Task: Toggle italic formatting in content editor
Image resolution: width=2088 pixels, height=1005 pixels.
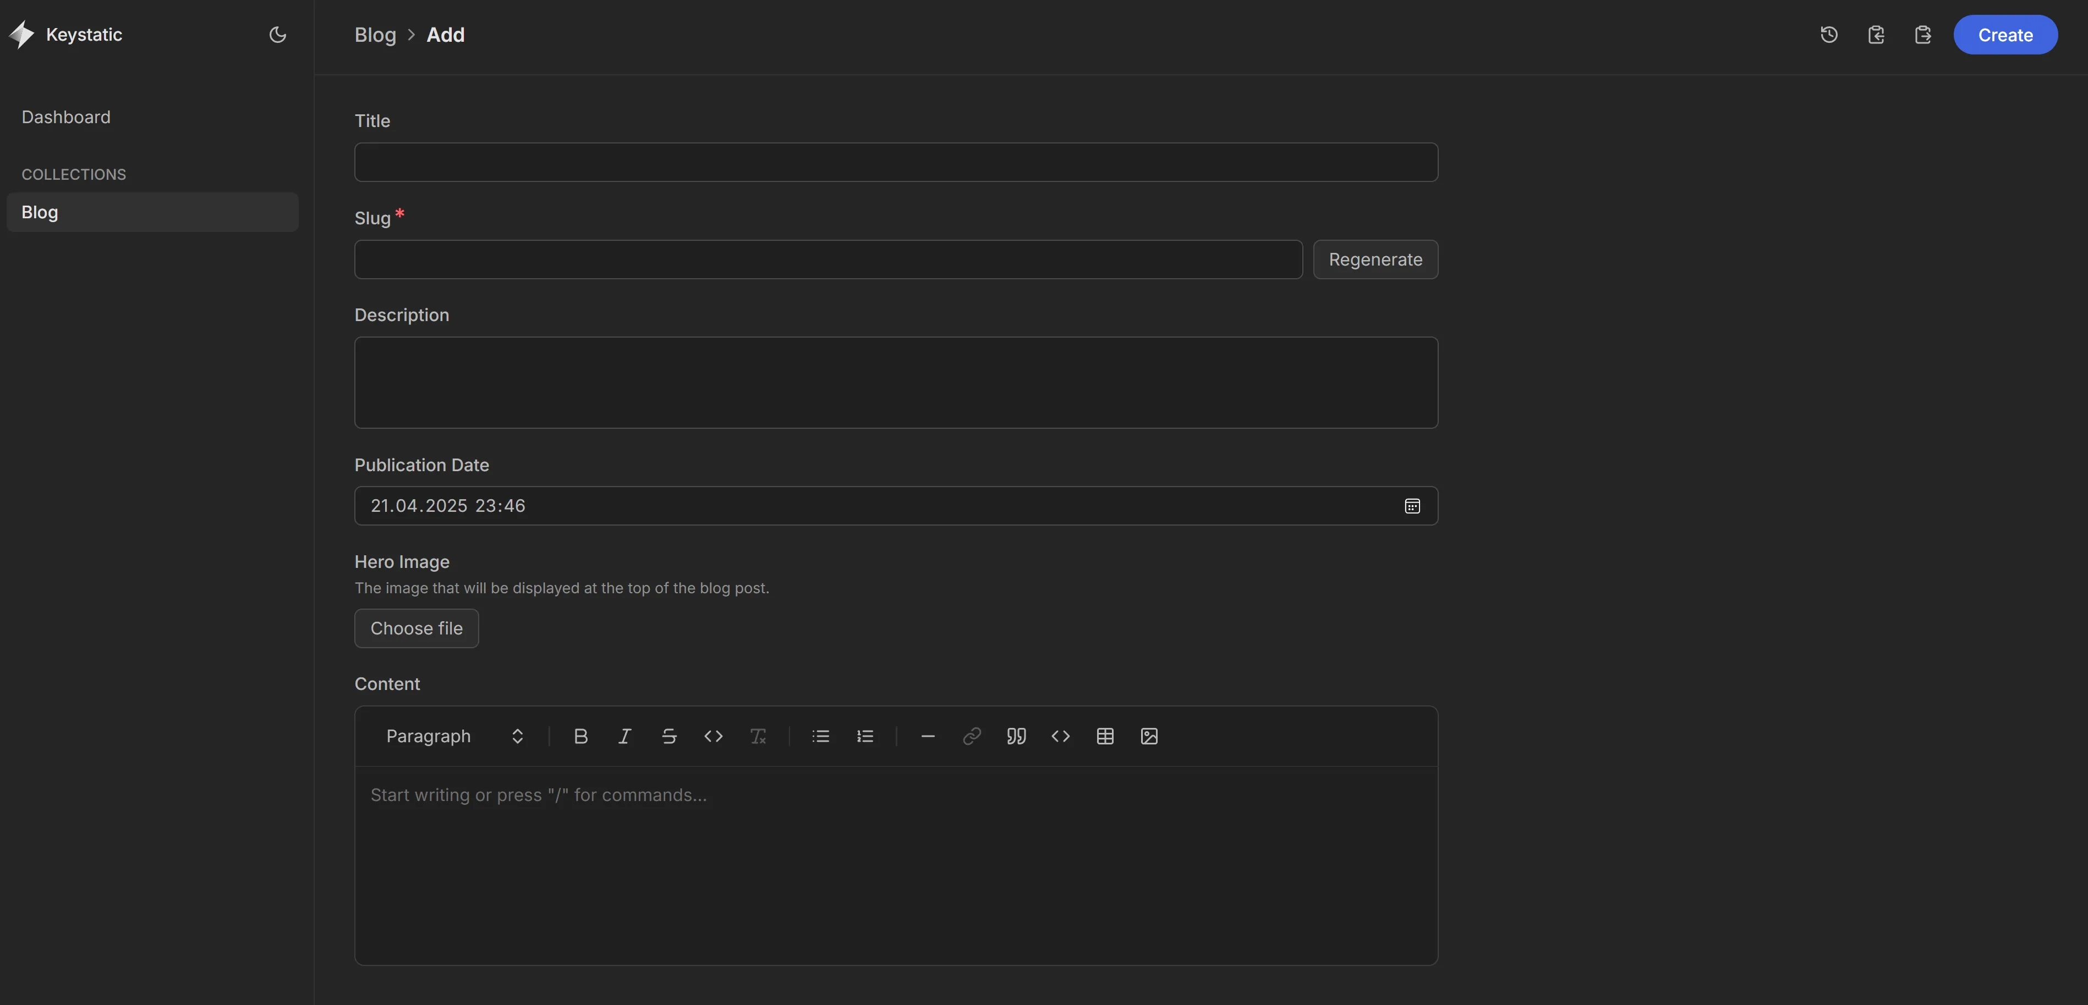Action: click(624, 736)
